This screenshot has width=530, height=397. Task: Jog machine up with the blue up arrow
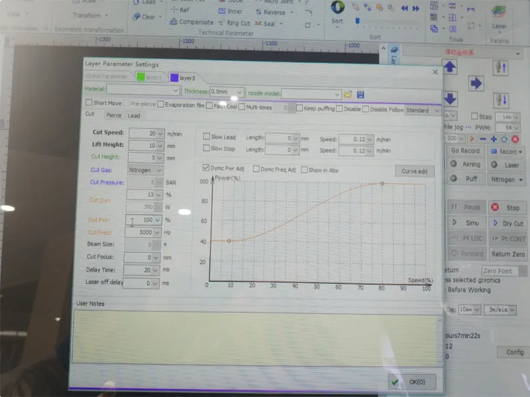pyautogui.click(x=450, y=67)
